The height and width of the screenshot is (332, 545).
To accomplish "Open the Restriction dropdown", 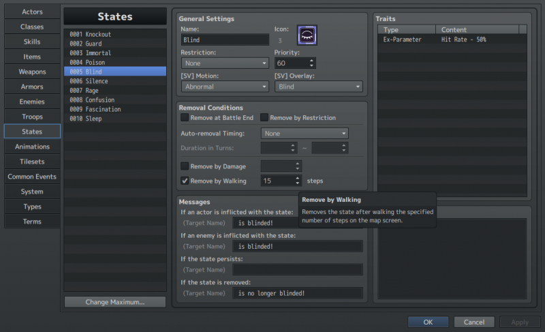I will (225, 63).
